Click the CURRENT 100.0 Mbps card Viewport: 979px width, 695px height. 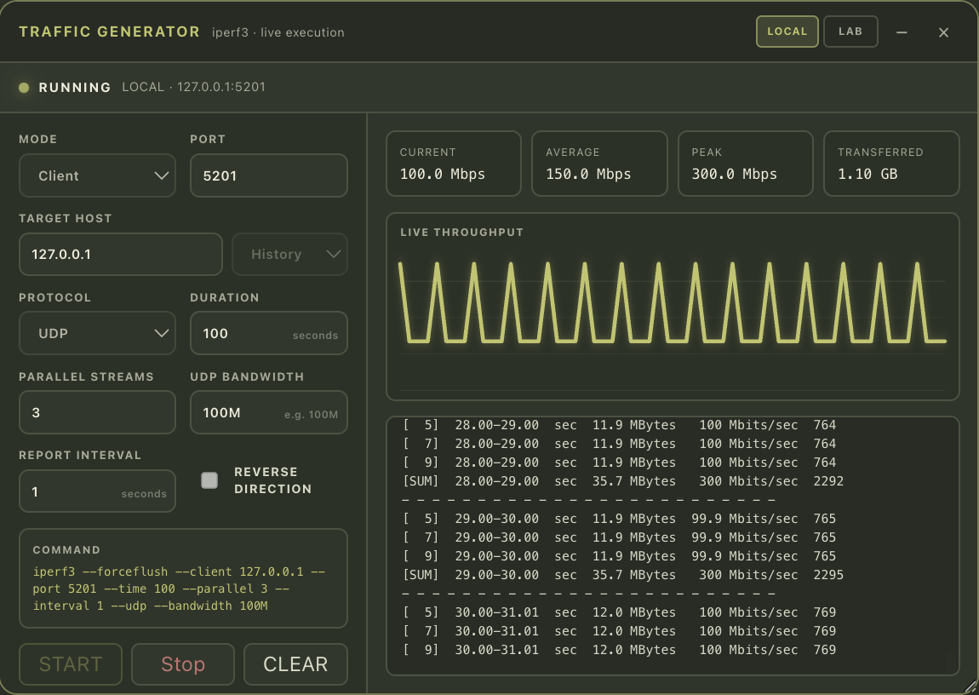click(454, 164)
